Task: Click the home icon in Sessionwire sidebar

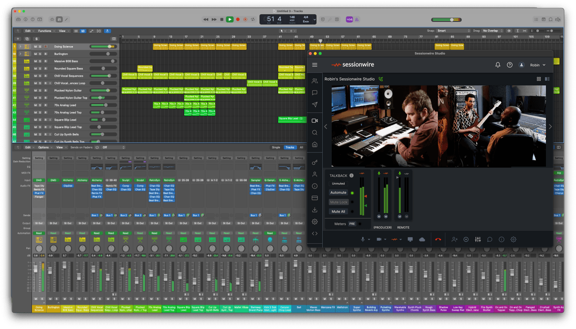Action: click(314, 144)
